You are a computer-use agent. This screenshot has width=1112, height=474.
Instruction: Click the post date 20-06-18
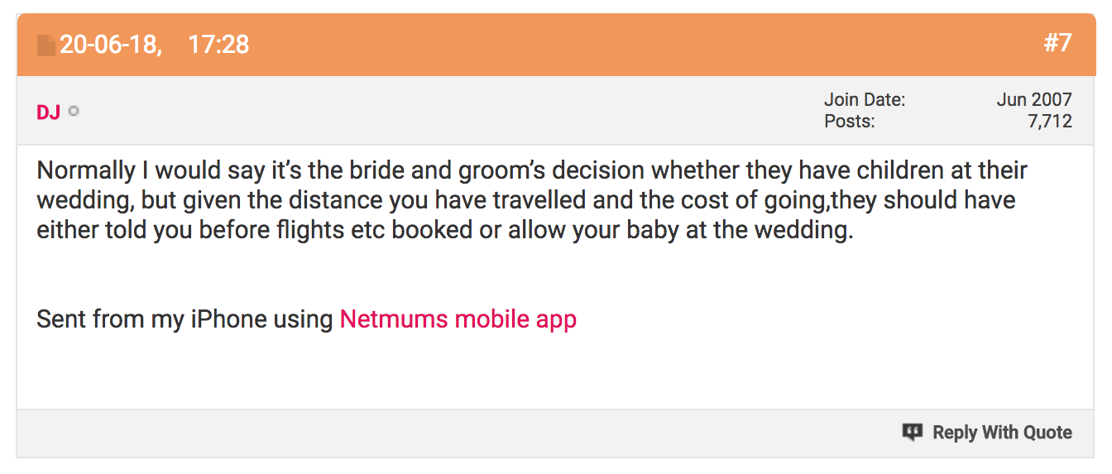tap(110, 44)
